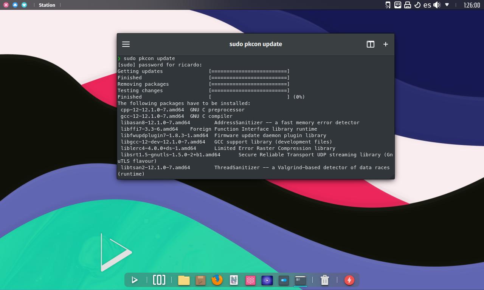Click "The following packages have to be installed:"
The height and width of the screenshot is (290, 484).
[184, 103]
